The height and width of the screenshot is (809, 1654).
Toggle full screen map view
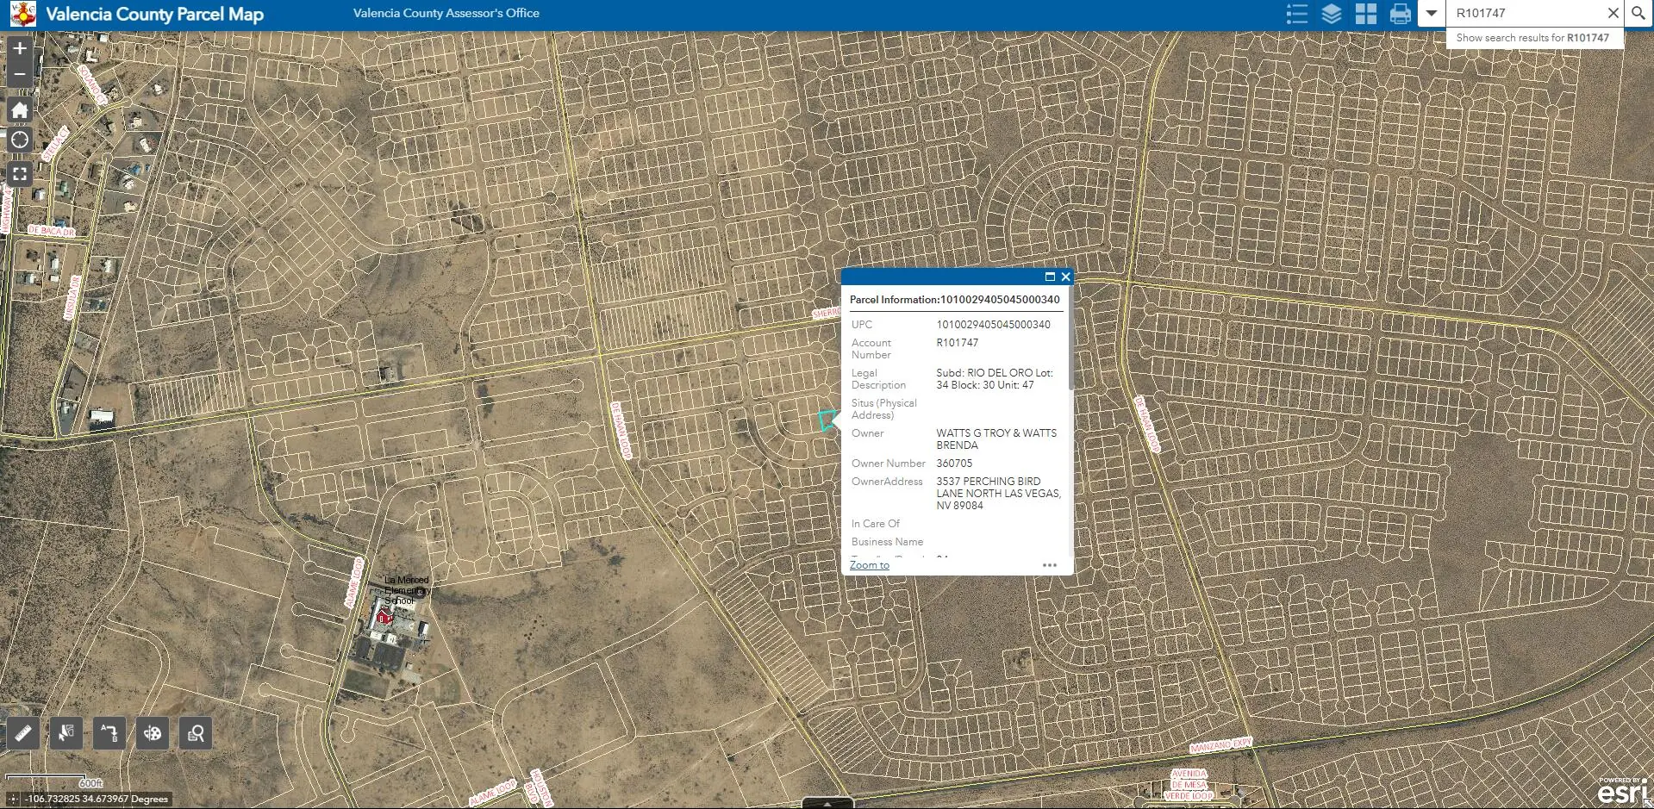pos(20,174)
